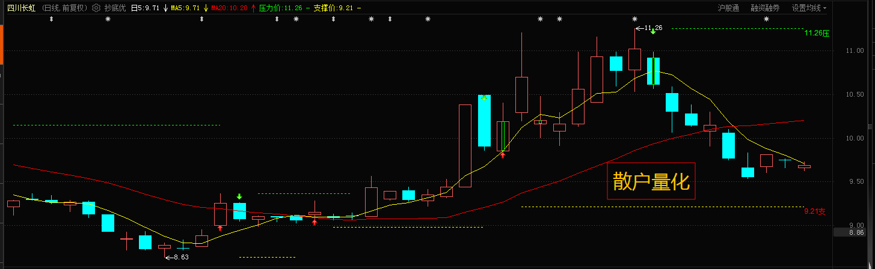Select the 日5:9.71 value
This screenshot has width=875, height=269.
[146, 8]
